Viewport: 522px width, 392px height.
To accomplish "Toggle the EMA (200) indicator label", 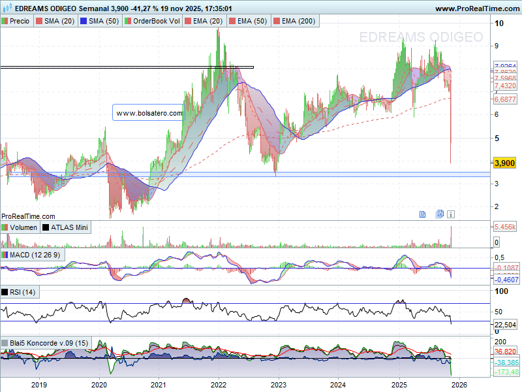I will click(298, 22).
